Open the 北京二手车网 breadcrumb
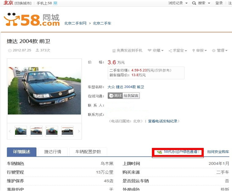 point(75,23)
